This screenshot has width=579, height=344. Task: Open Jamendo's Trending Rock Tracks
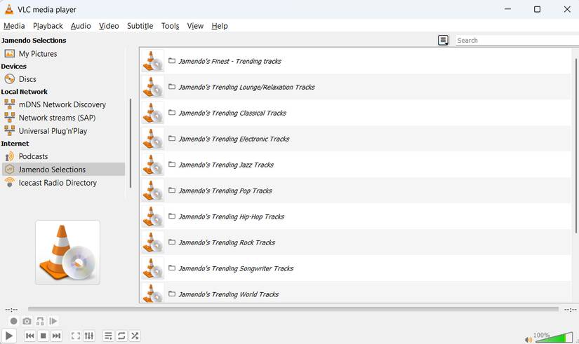[x=356, y=242]
